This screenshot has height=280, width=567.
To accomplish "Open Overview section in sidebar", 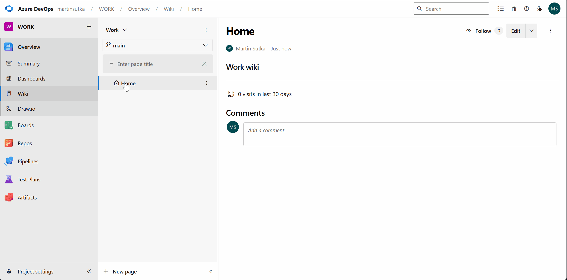I will point(49,47).
